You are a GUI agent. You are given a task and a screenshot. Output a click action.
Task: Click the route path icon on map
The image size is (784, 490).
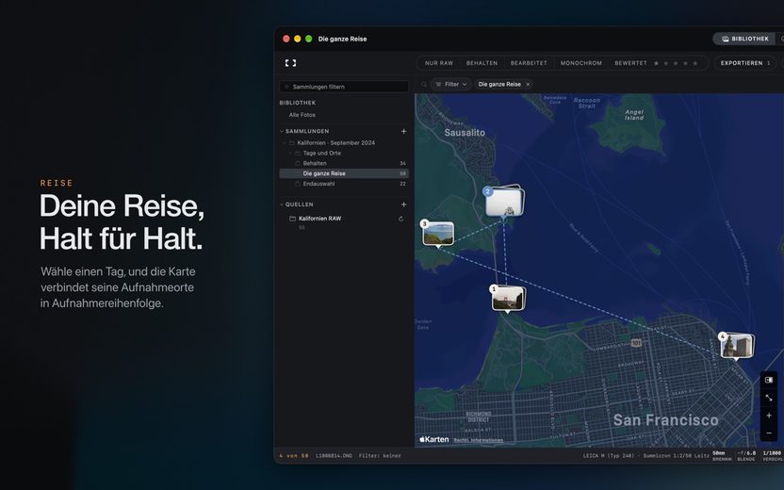[769, 398]
